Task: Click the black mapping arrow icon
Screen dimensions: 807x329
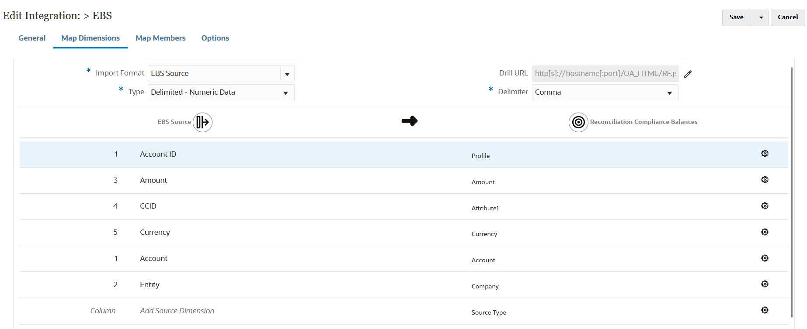Action: point(410,121)
